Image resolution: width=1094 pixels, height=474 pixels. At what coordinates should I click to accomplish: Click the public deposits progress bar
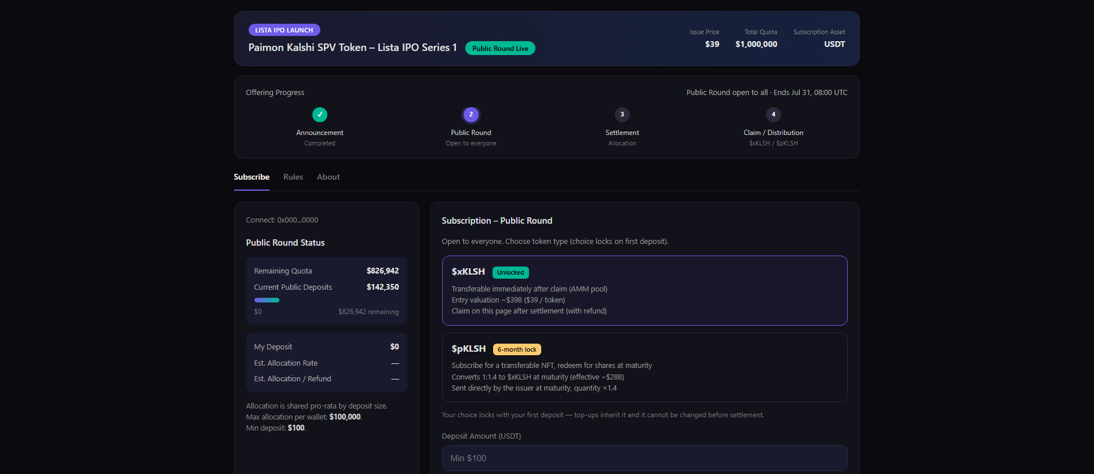[326, 300]
